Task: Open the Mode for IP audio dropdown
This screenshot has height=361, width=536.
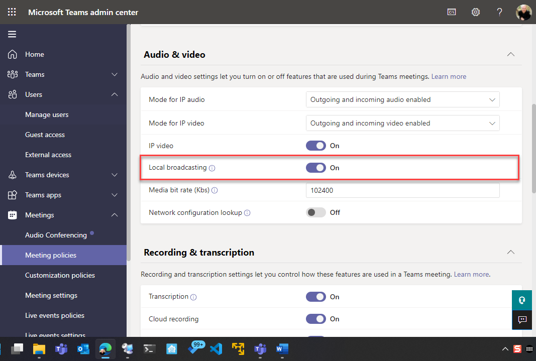Action: (x=402, y=99)
